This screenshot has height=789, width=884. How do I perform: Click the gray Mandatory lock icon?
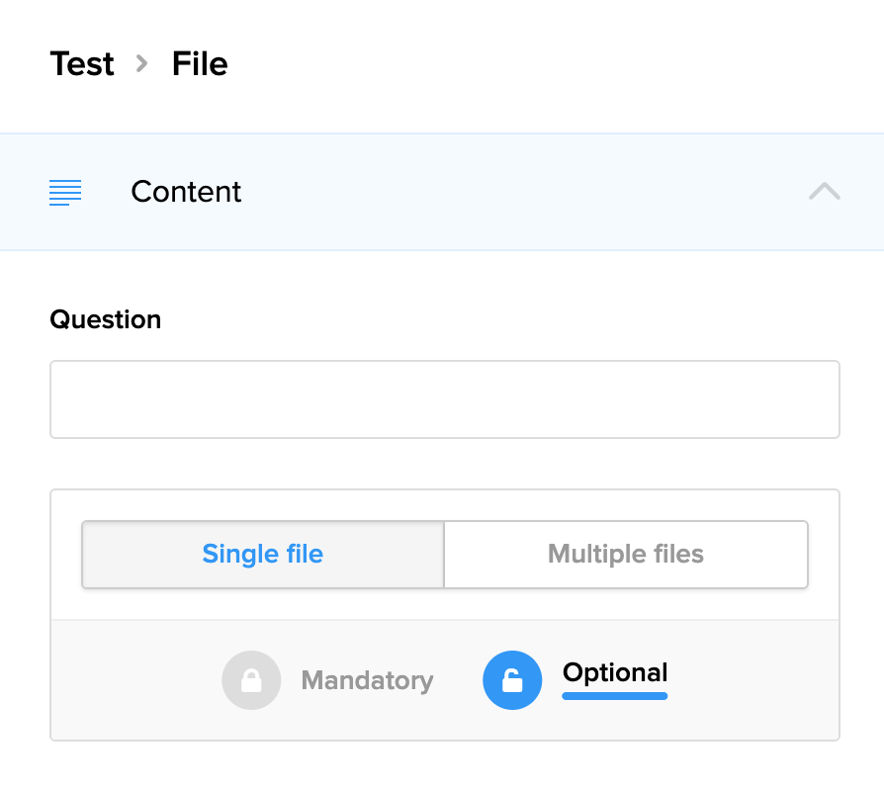[251, 680]
